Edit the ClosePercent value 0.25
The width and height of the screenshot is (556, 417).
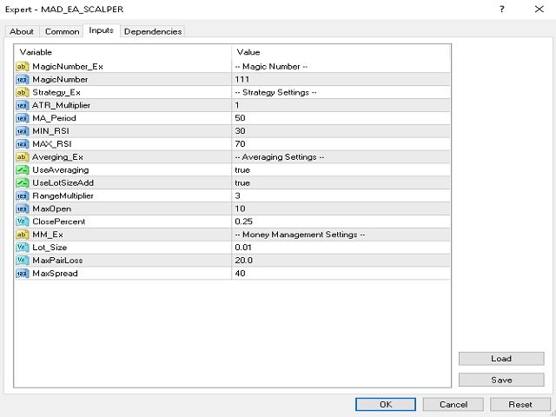click(x=341, y=222)
